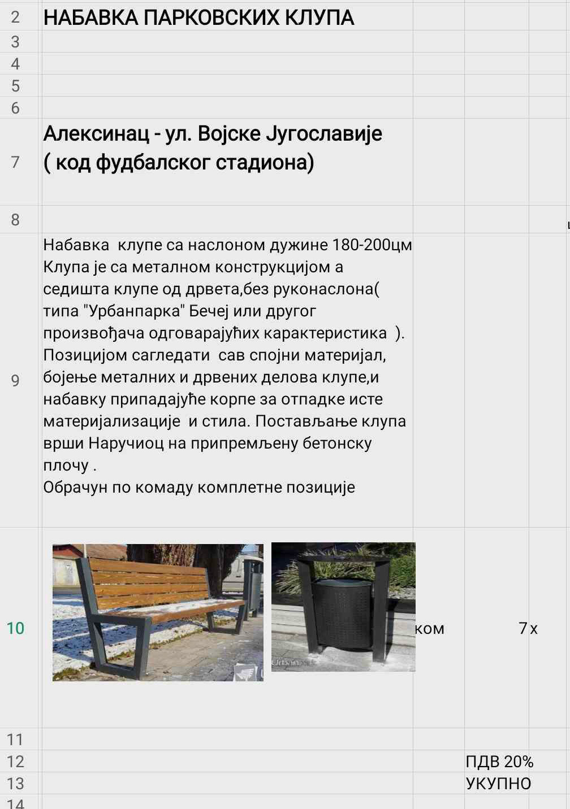Select the park bench image
The image size is (570, 809).
[x=158, y=612]
